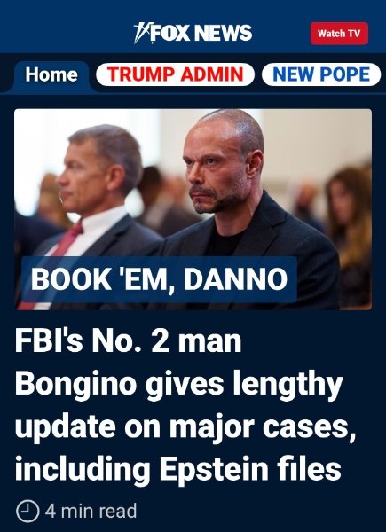The width and height of the screenshot is (386, 532).
Task: Tap the red Watch TV button
Action: pos(339,34)
